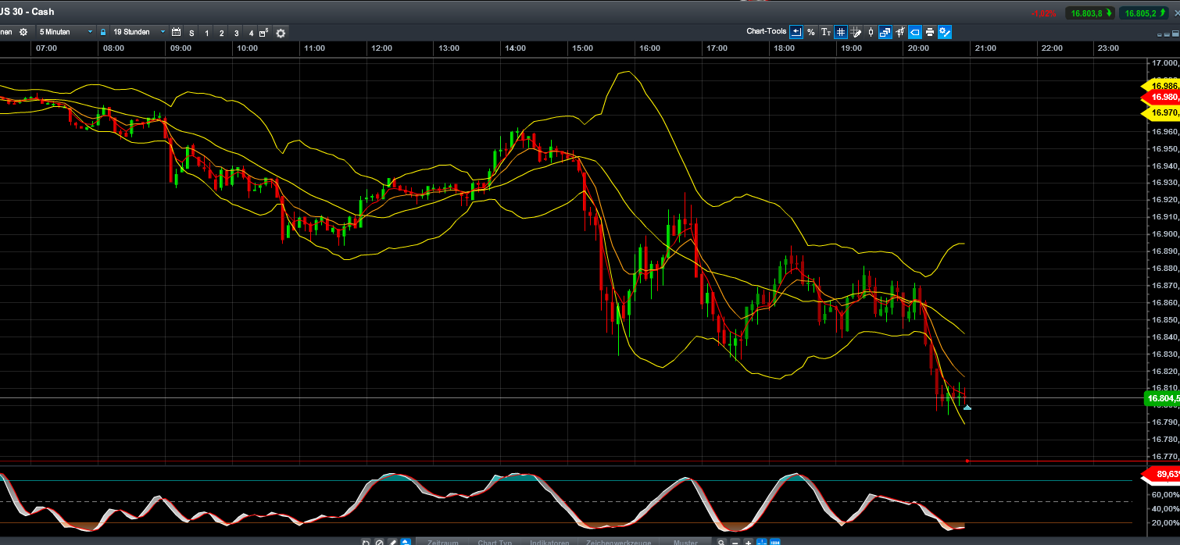This screenshot has height=545, width=1180.
Task: Open the 5 Minuten interval dropdown
Action: [66, 32]
